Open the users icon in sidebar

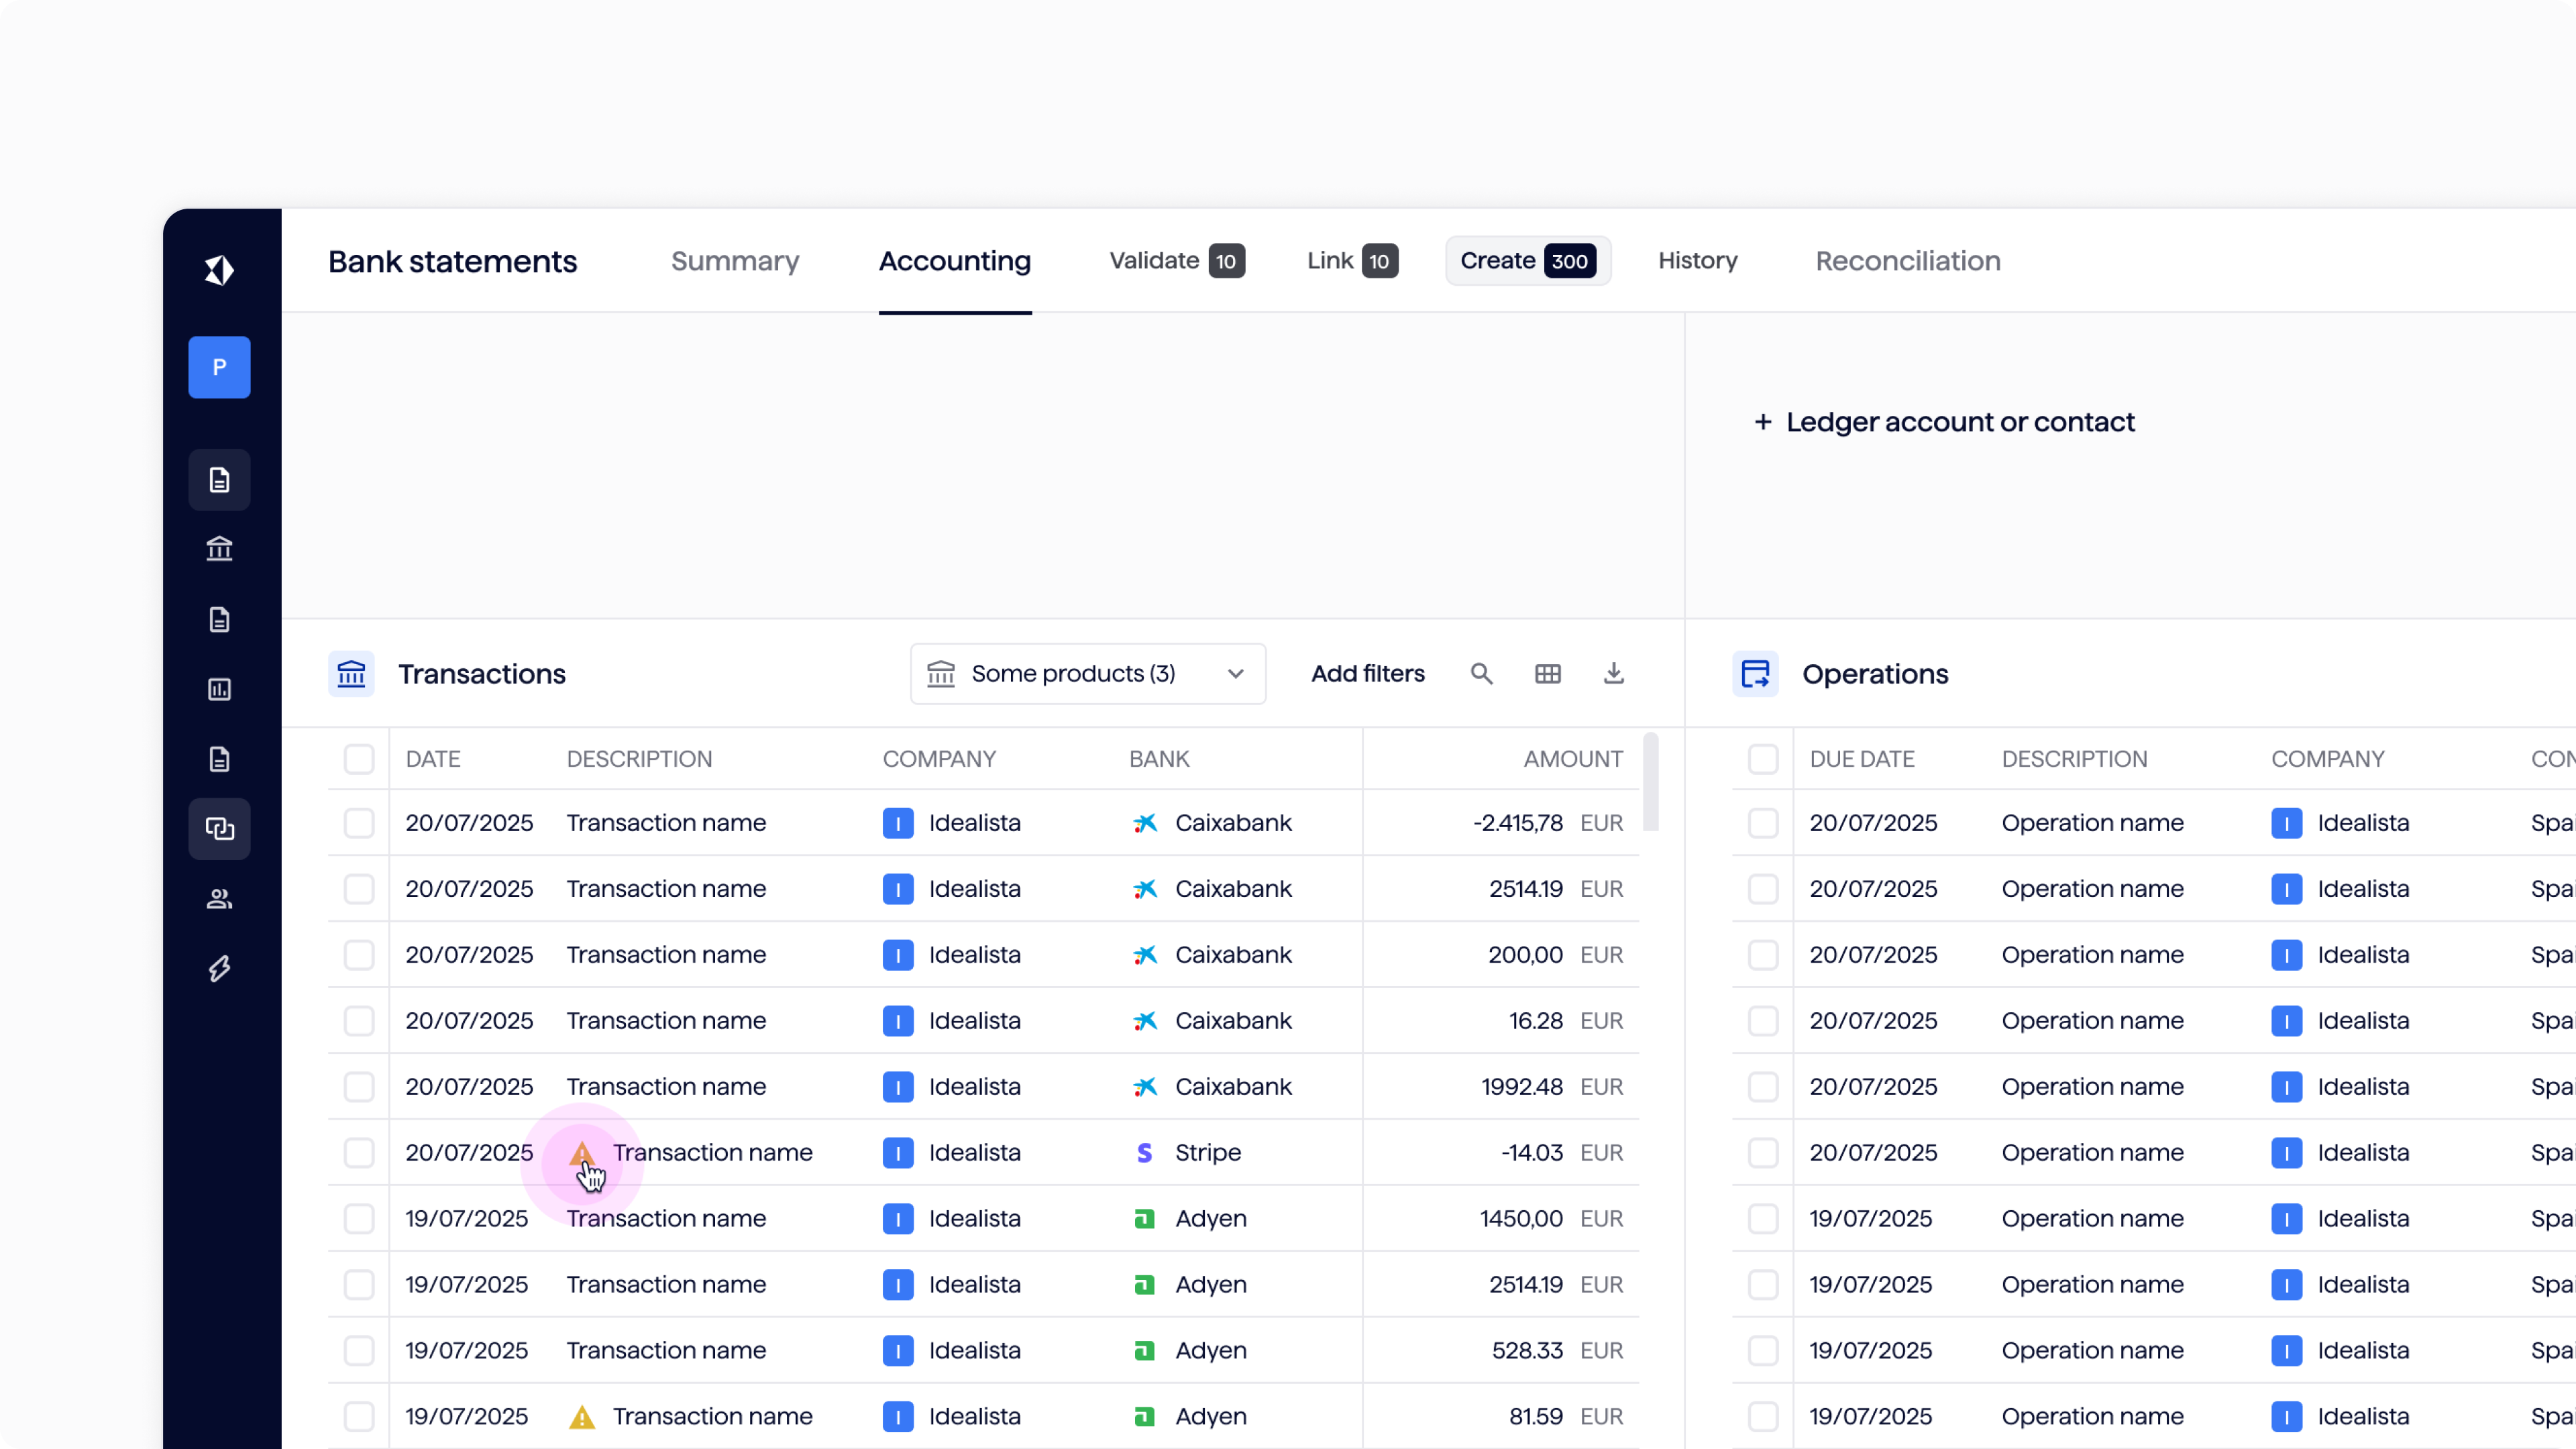[219, 899]
